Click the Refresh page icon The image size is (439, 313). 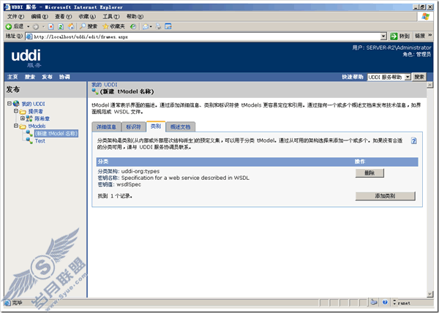click(61, 27)
